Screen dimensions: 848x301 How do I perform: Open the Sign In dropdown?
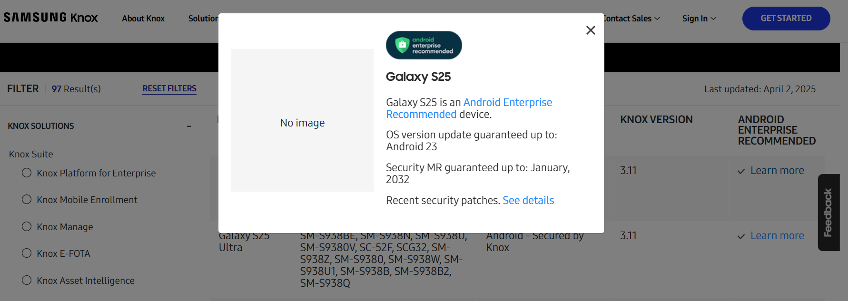pyautogui.click(x=699, y=19)
